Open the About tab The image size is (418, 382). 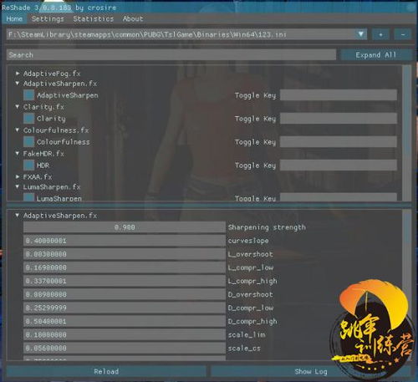click(x=133, y=19)
